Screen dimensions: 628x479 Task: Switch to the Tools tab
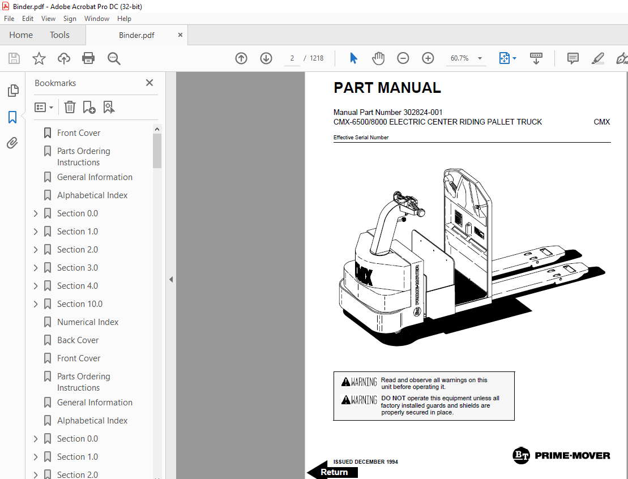click(x=59, y=35)
